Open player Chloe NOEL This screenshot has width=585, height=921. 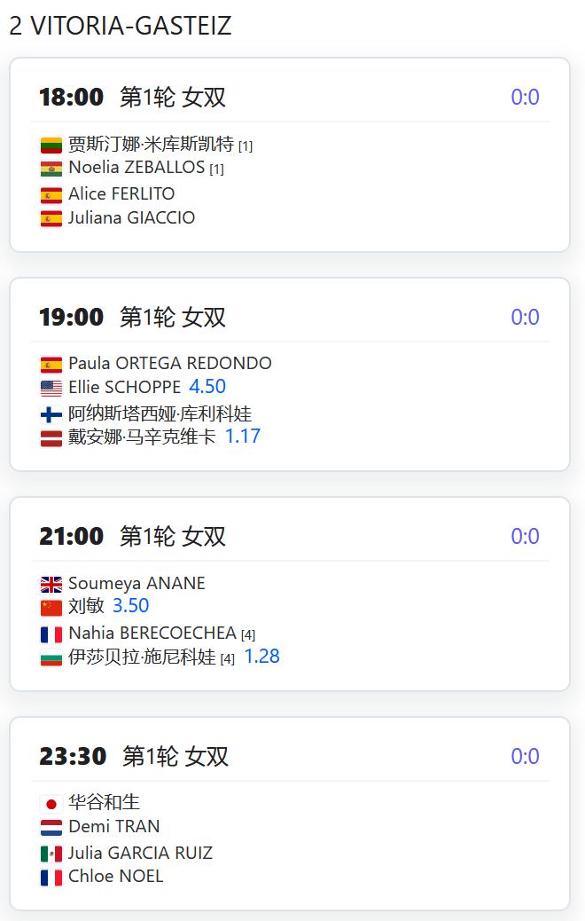click(115, 876)
